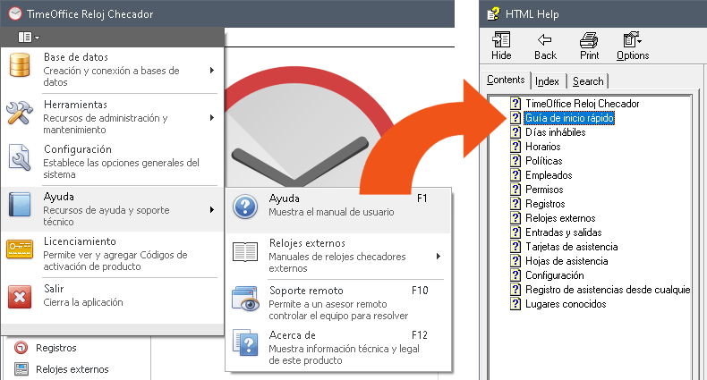
Task: Click the Acerca de info icon
Action: click(x=245, y=345)
